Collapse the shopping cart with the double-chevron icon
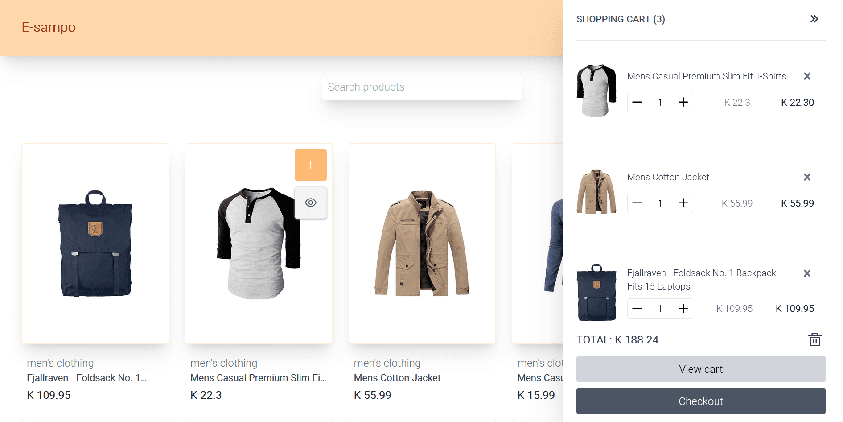The height and width of the screenshot is (422, 843). point(814,19)
